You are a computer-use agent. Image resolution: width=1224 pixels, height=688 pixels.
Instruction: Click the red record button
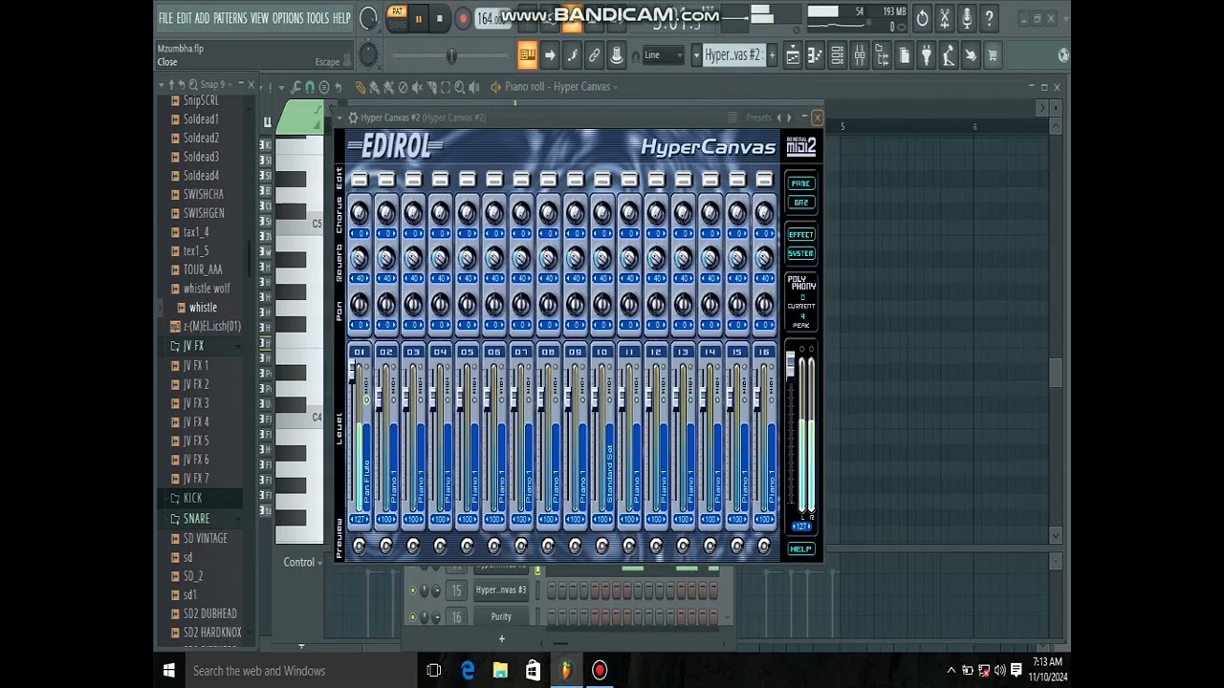pyautogui.click(x=463, y=18)
